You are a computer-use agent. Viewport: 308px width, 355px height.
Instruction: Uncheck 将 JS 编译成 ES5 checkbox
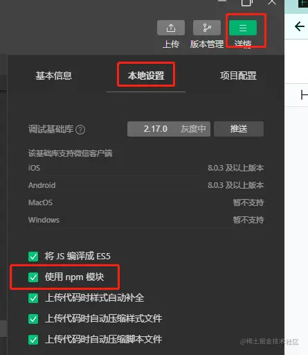coord(33,257)
